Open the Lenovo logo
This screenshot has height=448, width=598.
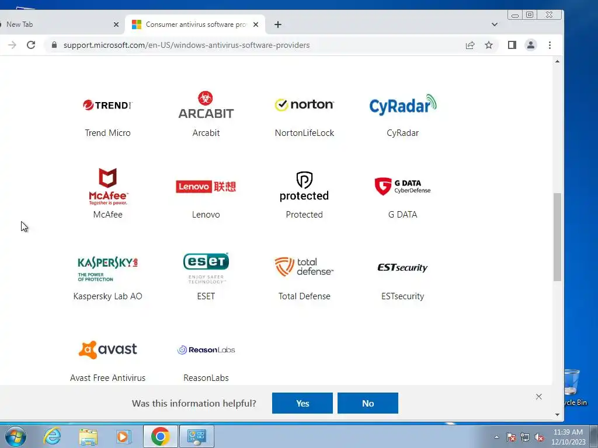pyautogui.click(x=206, y=186)
